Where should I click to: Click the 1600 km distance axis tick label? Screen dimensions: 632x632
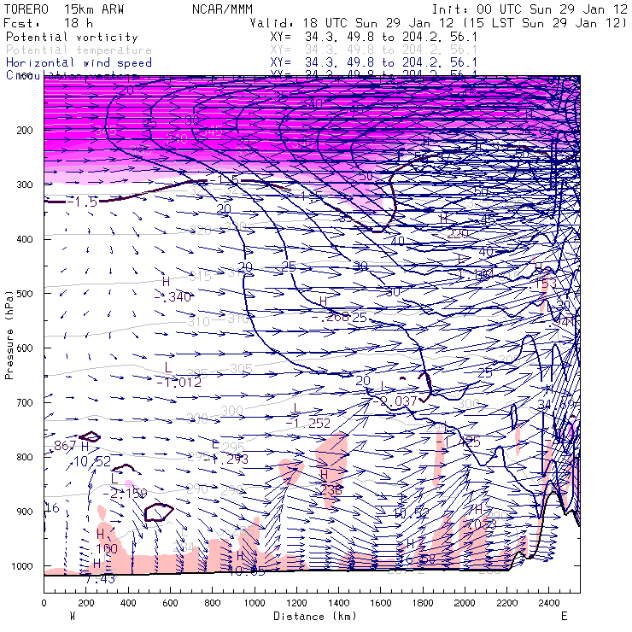[381, 603]
